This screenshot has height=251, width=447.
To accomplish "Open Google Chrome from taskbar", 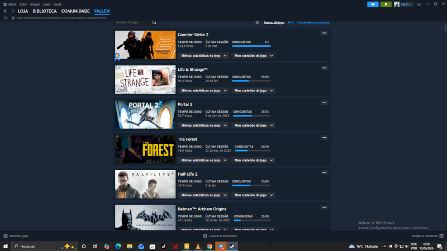I will tap(210, 247).
